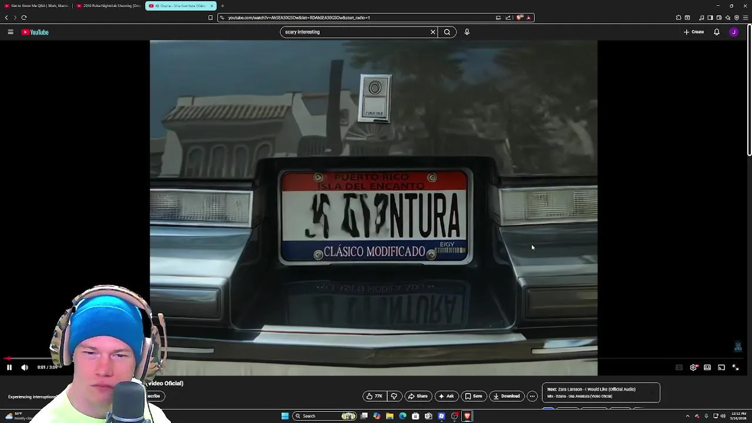
Task: Click the Download button under the video
Action: tap(506, 396)
